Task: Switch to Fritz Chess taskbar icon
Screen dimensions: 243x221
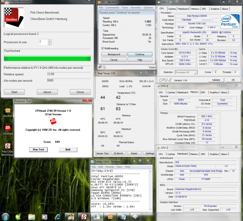Action: point(84,217)
